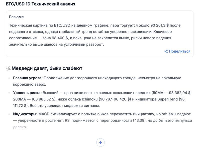Image resolution: width=199 pixels, height=150 pixels.
Task: Click the "Уровень риска:" bold label
Action: click(x=27, y=93)
